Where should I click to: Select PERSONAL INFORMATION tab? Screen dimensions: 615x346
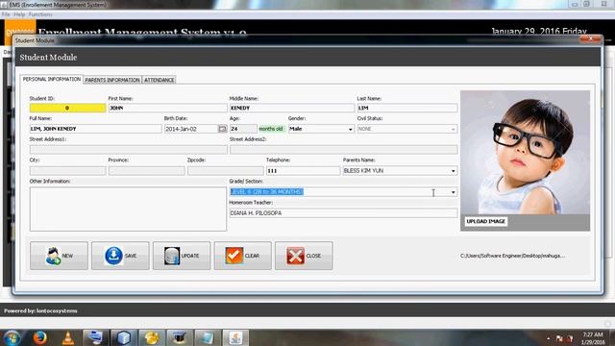(x=52, y=79)
